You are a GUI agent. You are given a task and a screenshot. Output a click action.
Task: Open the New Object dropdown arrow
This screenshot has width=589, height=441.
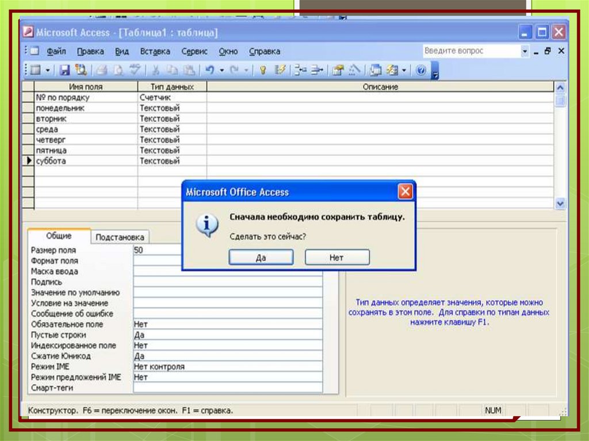coord(404,70)
